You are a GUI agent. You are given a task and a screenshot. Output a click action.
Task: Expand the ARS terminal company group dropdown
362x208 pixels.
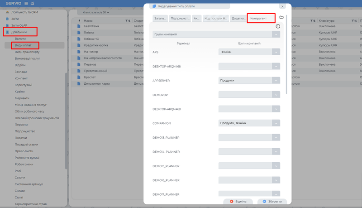(x=276, y=52)
